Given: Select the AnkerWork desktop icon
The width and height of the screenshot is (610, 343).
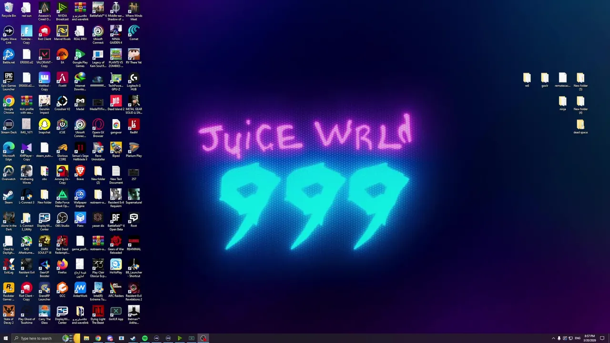Looking at the screenshot, I should point(80,290).
